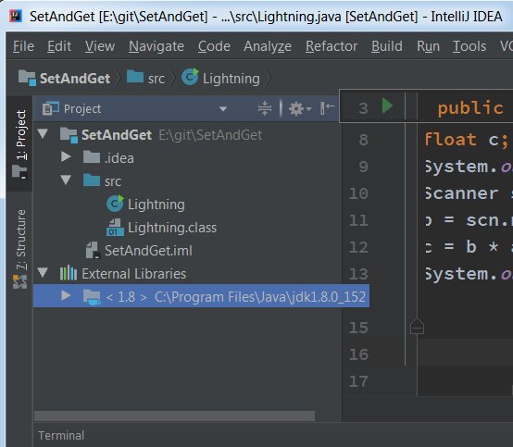Open the Edit menu
Image resolution: width=513 pixels, height=447 pixels.
pos(59,46)
